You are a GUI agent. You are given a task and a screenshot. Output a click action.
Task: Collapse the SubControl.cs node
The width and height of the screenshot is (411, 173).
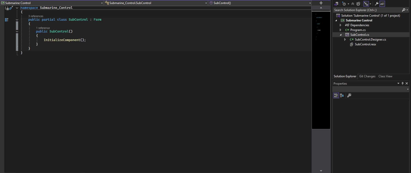341,35
